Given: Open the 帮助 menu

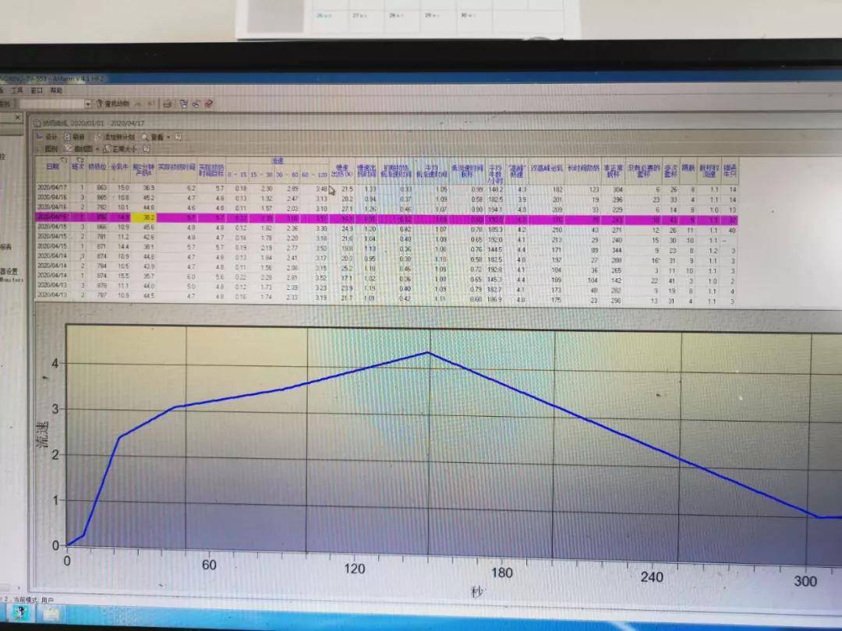Looking at the screenshot, I should click(x=56, y=90).
